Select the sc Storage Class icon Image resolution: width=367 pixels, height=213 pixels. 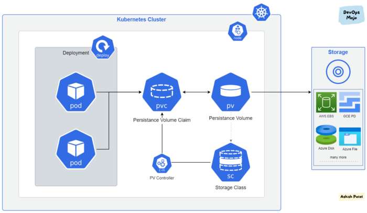click(x=231, y=162)
